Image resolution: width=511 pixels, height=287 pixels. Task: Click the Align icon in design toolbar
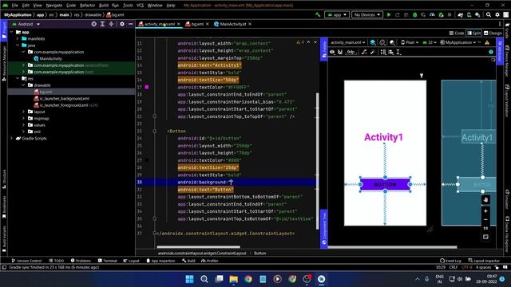(x=390, y=52)
